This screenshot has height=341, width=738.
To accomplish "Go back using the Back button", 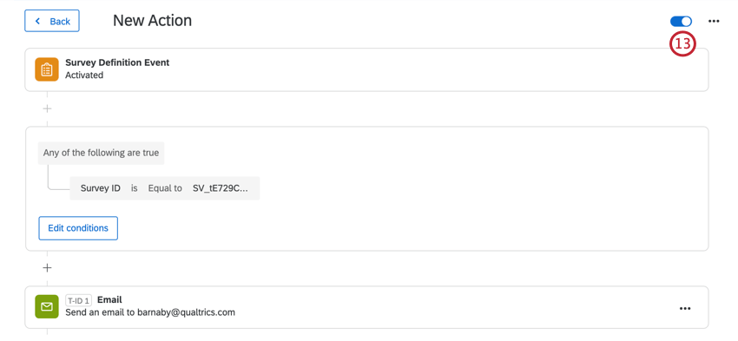I will (52, 21).
